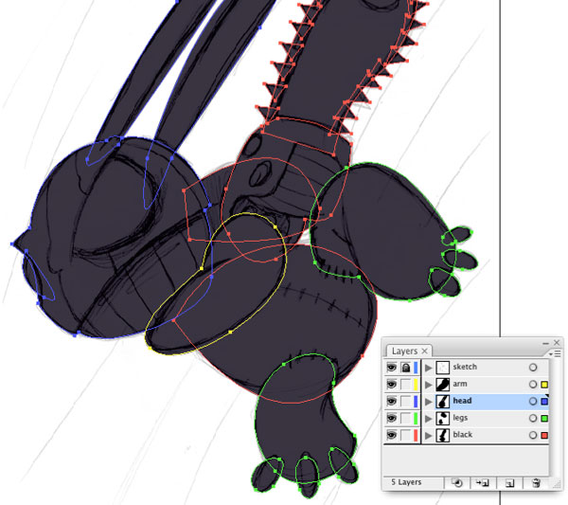Hide the sketch layer eye icon
568x505 pixels.
(391, 368)
